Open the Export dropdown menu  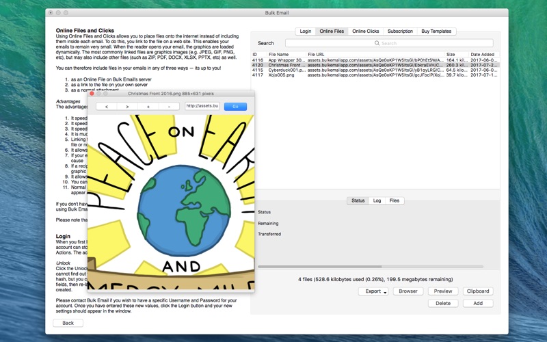(x=373, y=291)
